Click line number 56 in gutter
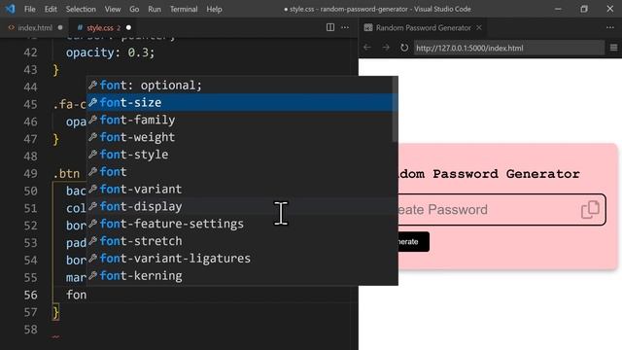The image size is (622, 350). click(x=30, y=295)
